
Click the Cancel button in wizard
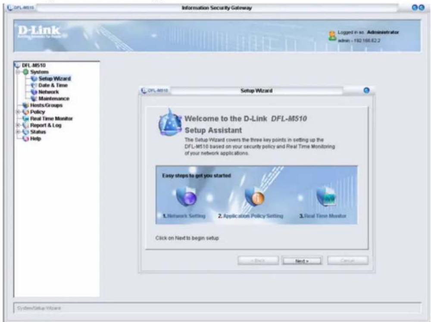(348, 260)
